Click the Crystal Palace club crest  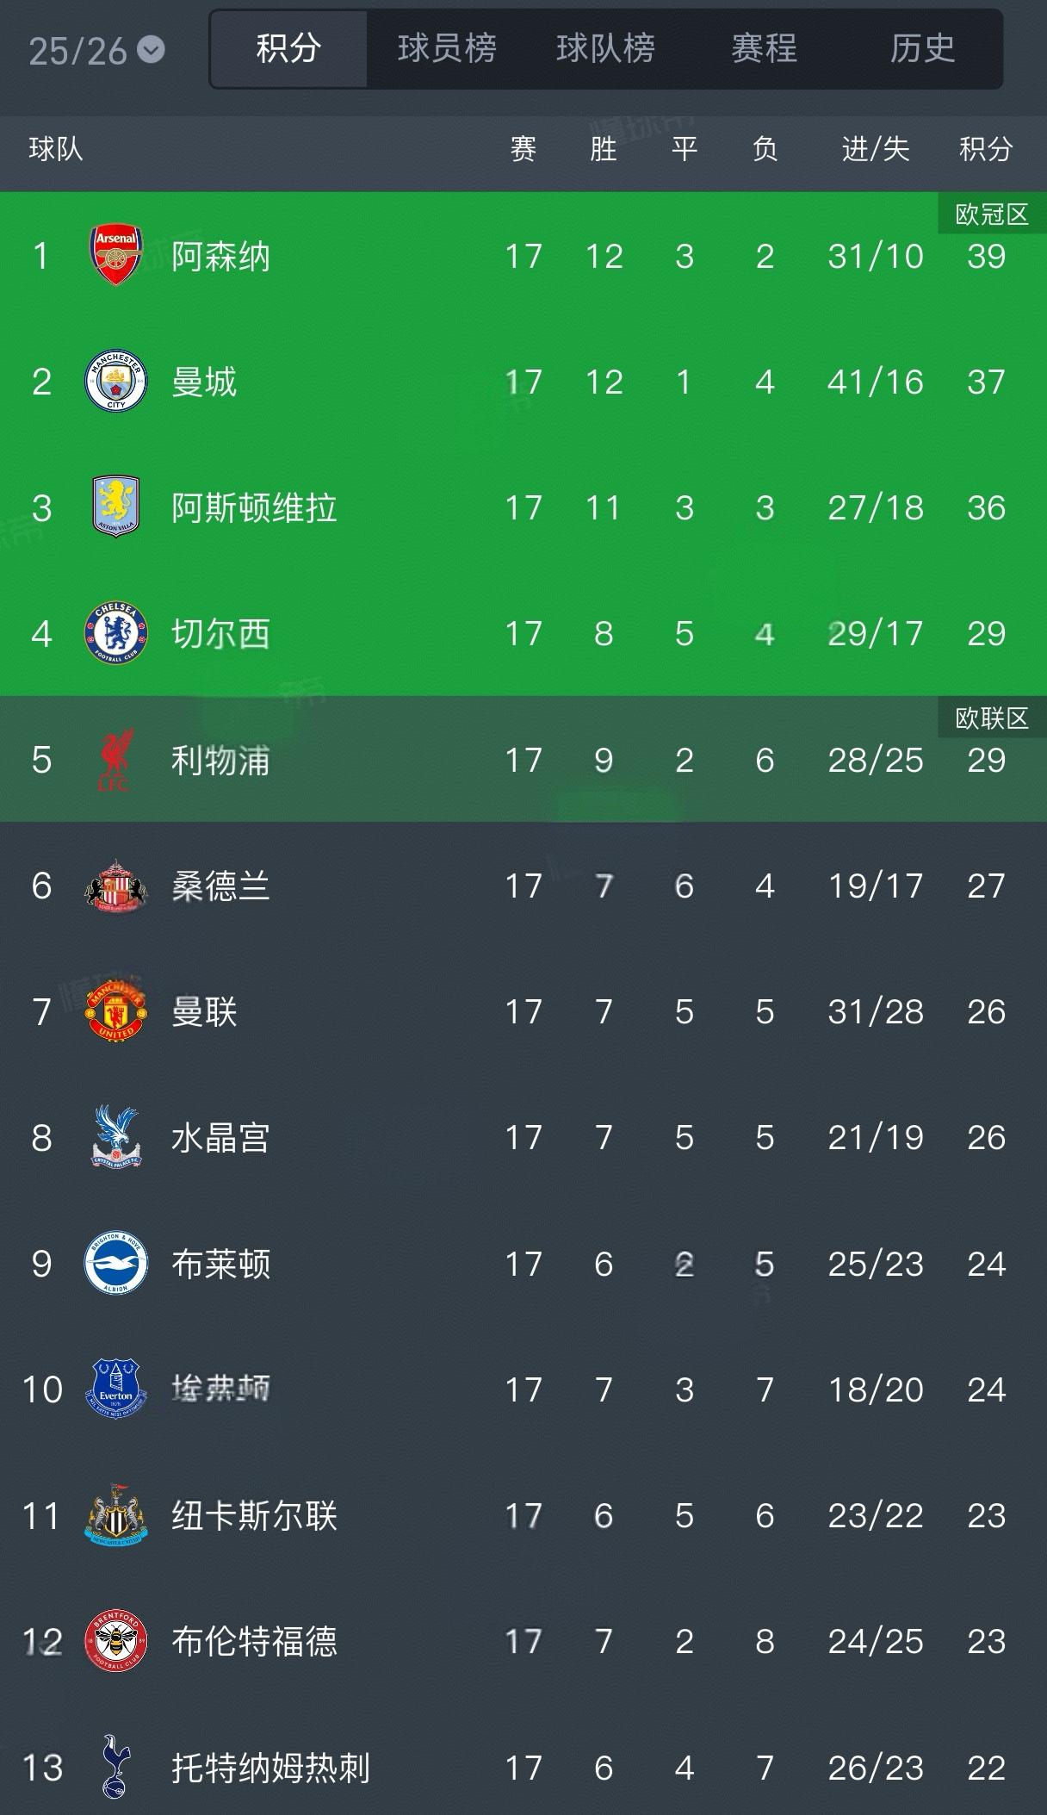(x=116, y=1137)
